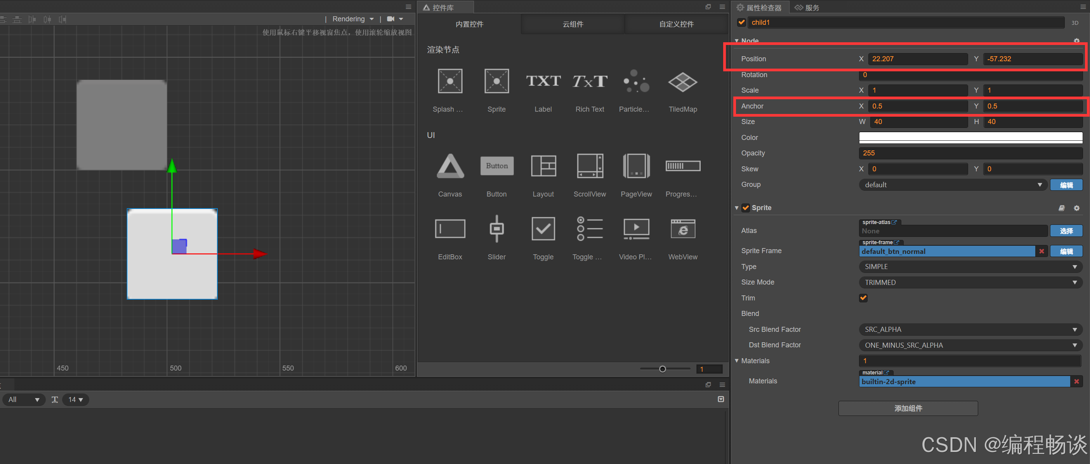
Task: Click the Rich Text node icon
Action: tap(589, 81)
